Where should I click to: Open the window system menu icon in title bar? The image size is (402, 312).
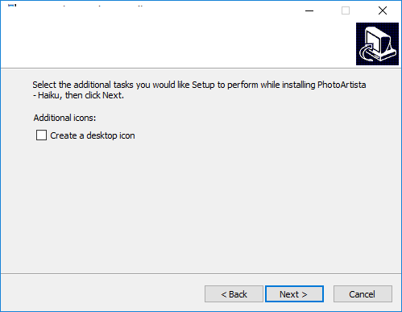(x=12, y=6)
